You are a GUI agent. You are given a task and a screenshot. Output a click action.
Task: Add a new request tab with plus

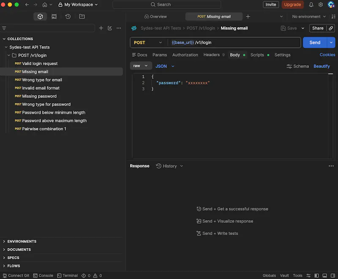[248, 17]
